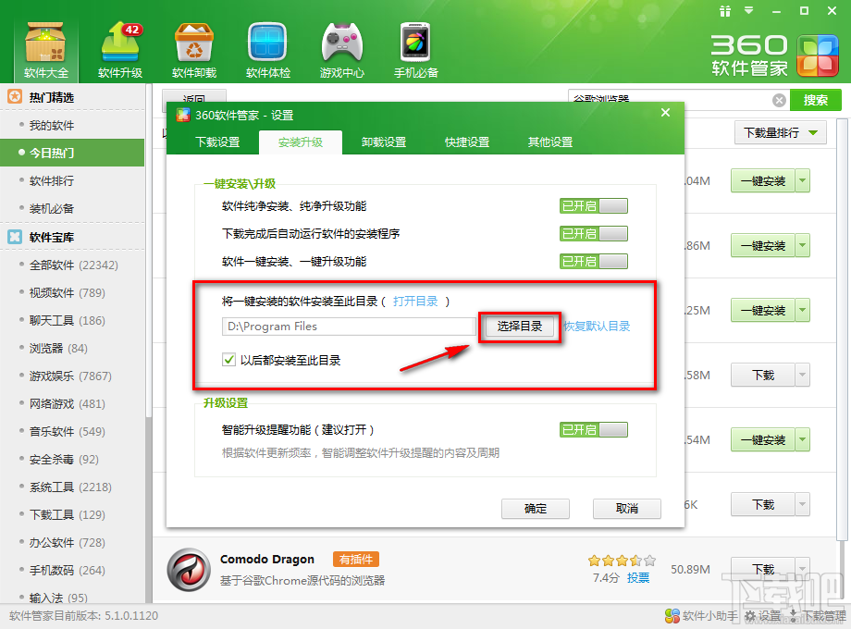
Task: Click the 选择目录 button
Action: [519, 327]
